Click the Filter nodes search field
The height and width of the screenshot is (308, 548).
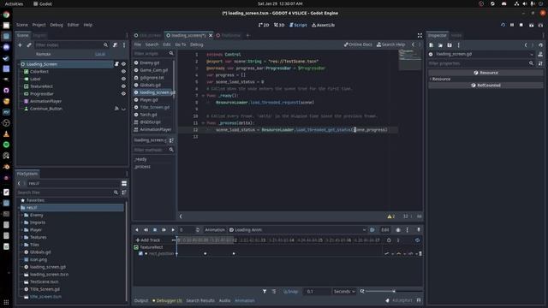point(72,45)
